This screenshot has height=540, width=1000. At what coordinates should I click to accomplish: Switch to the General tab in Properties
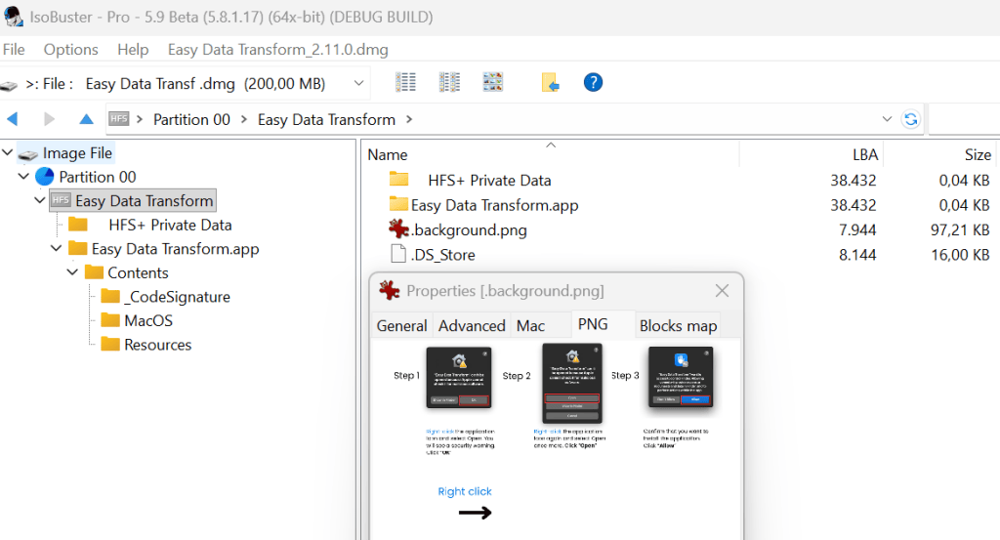(401, 326)
